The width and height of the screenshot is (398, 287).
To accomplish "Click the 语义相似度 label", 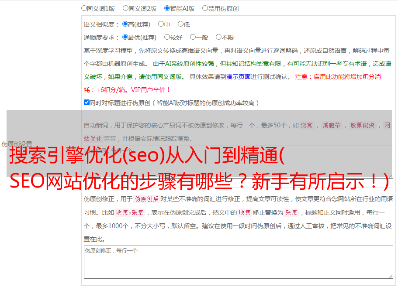I will point(101,24).
